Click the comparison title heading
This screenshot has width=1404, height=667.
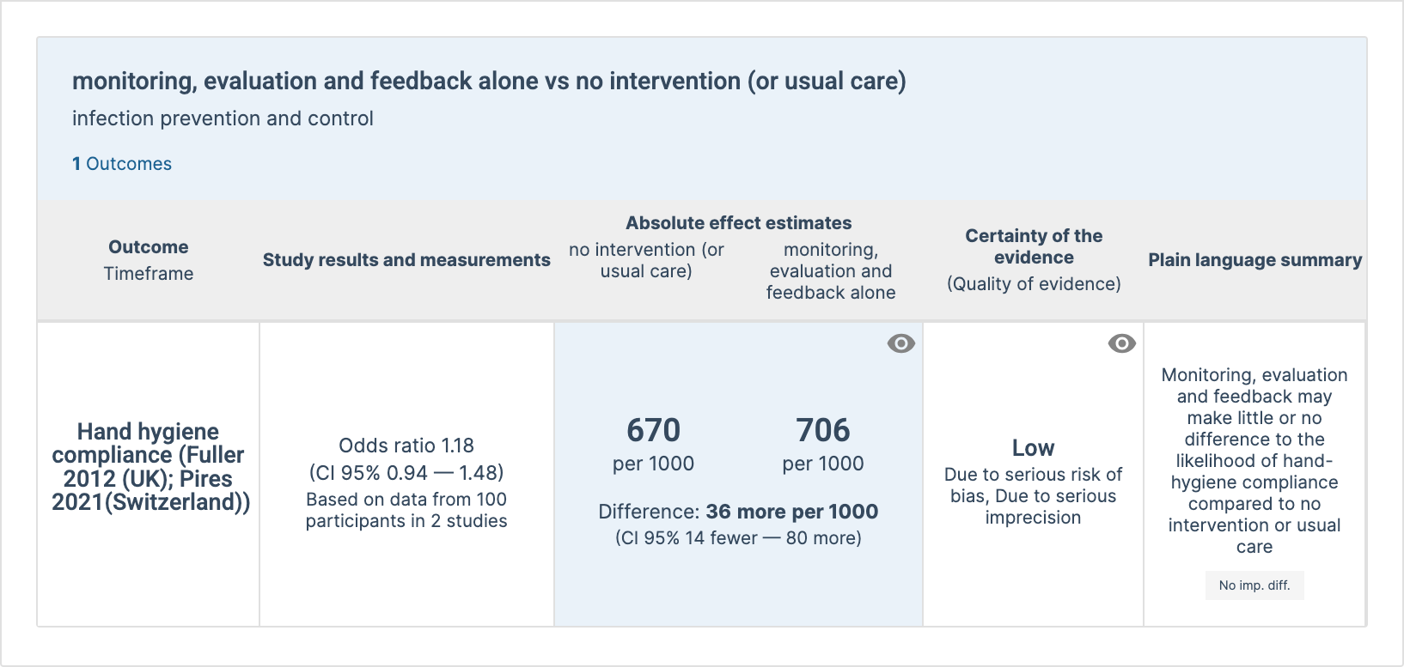[489, 81]
